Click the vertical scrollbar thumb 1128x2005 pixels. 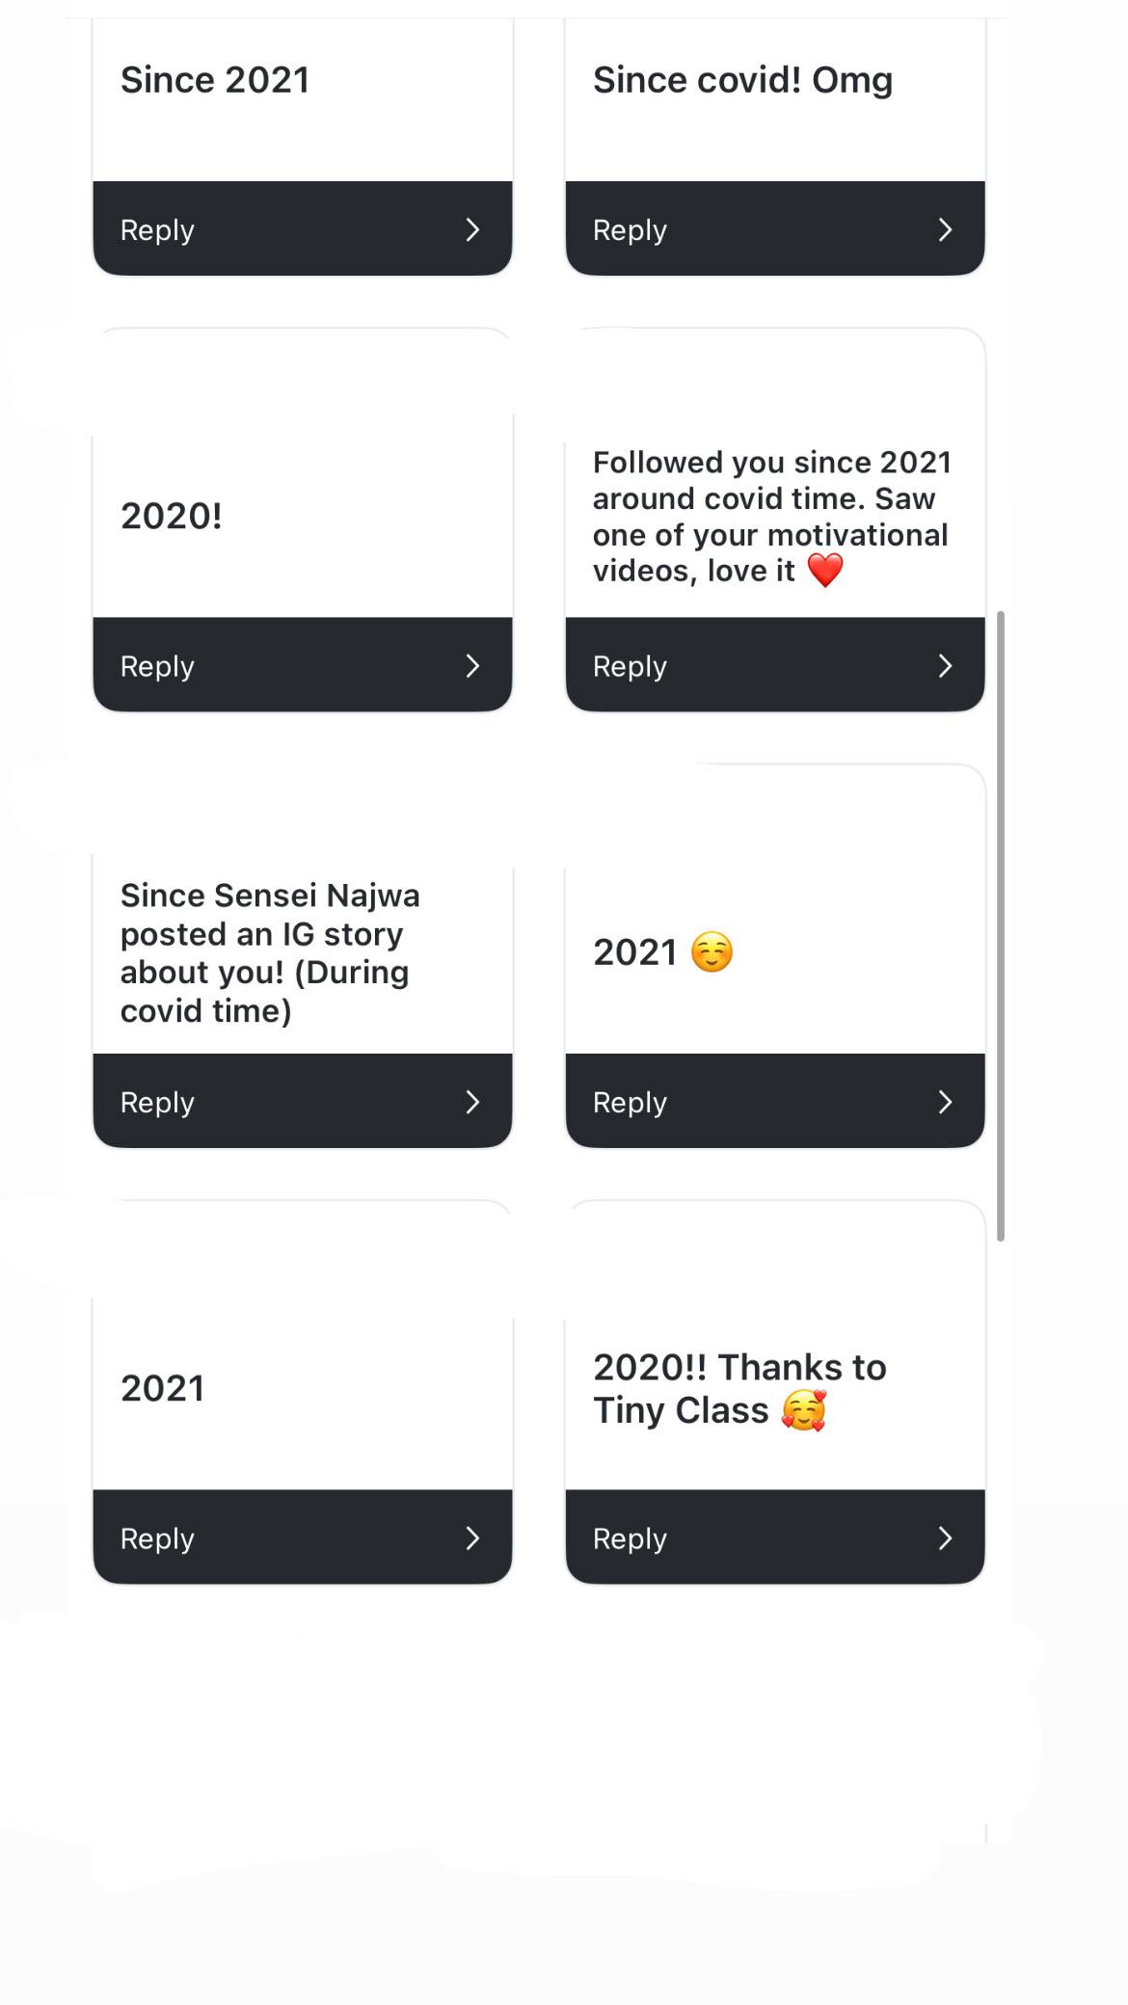[x=1001, y=925]
